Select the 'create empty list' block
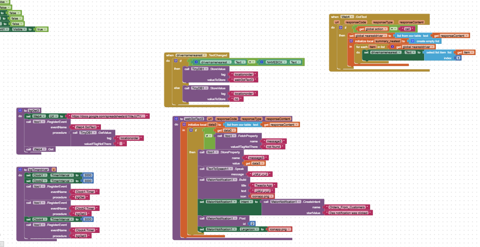 [426, 41]
